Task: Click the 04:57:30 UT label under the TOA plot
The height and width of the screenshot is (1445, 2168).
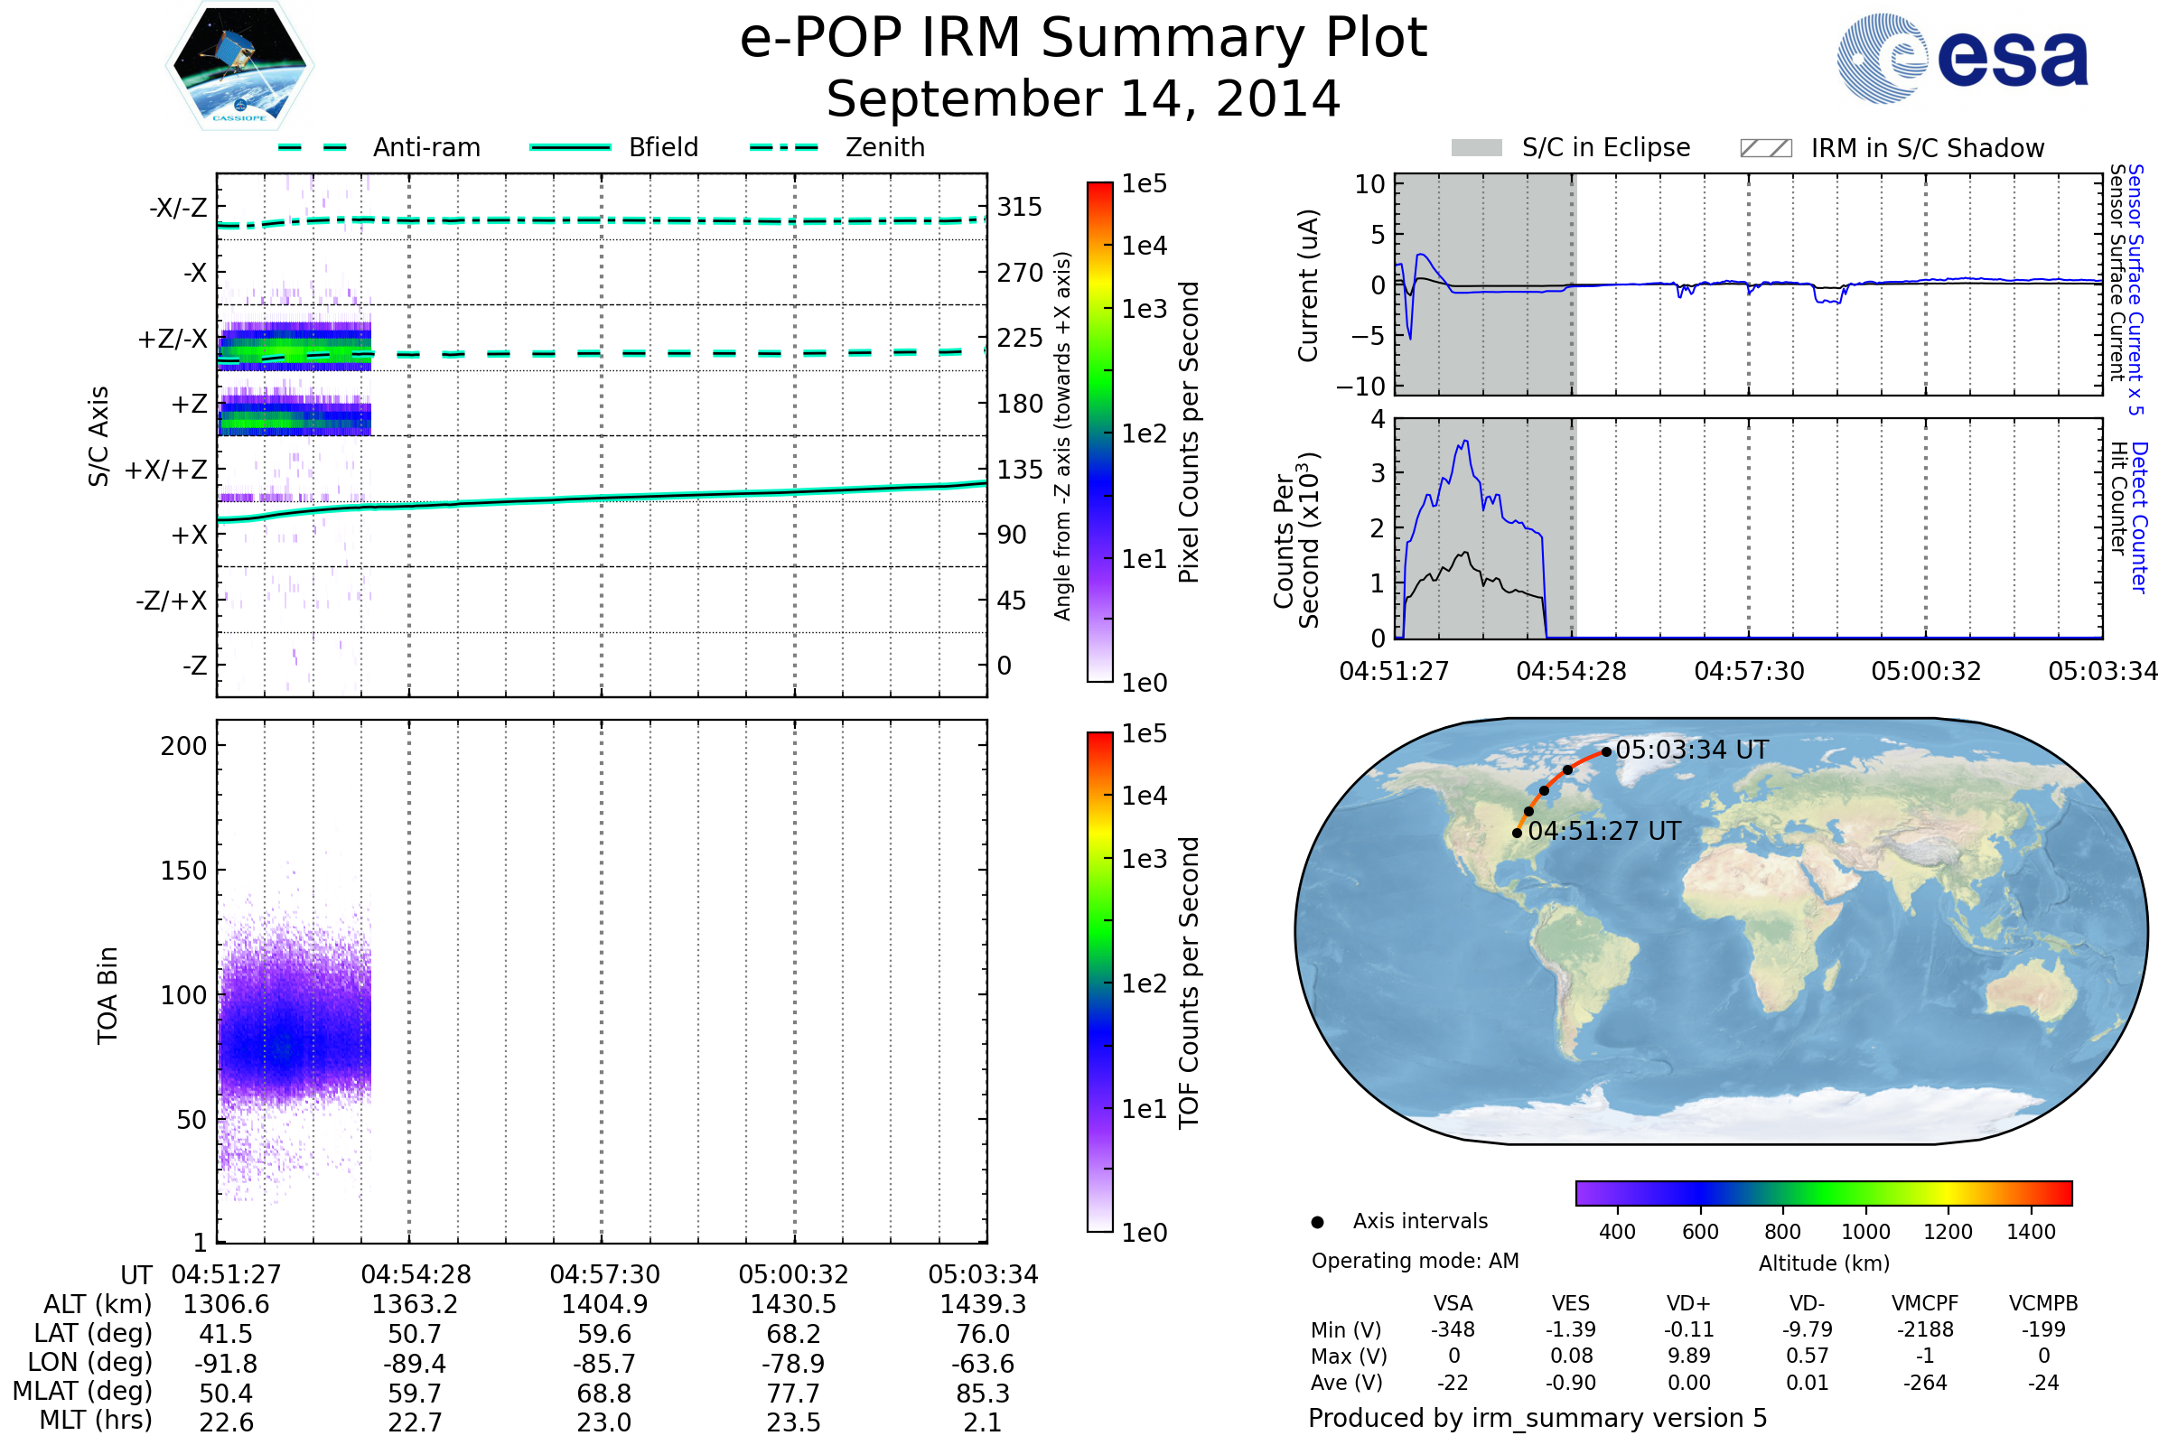Action: click(x=604, y=1274)
